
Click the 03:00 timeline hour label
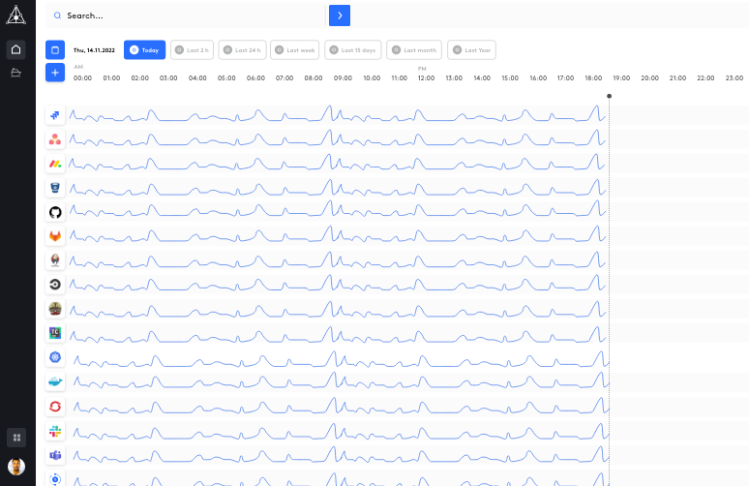(168, 77)
